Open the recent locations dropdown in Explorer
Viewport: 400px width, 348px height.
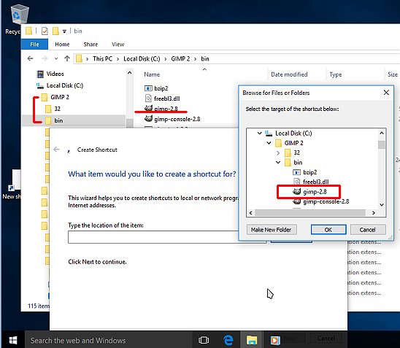[x=56, y=58]
